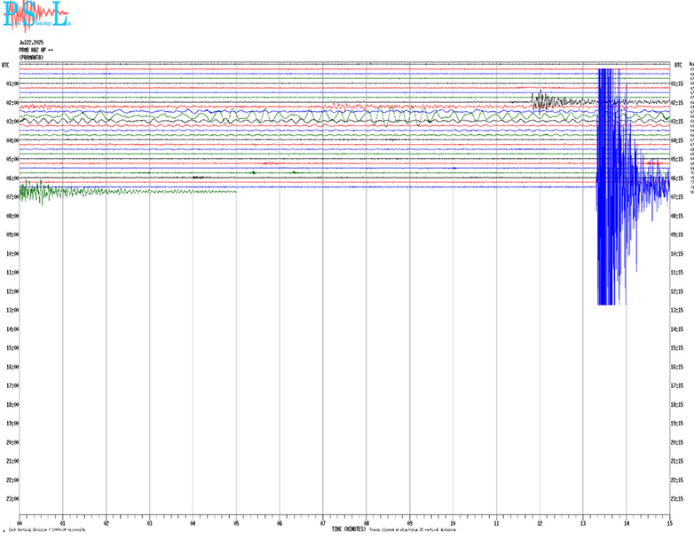Select the 01:00 hour label on left axis
Image resolution: width=694 pixels, height=540 pixels.
tap(12, 83)
